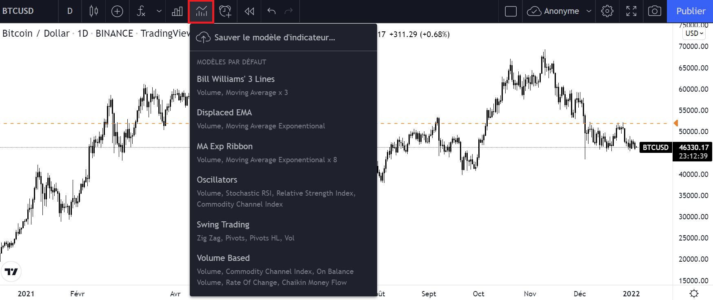713x300 pixels.
Task: Enter fullscreen mode
Action: tap(631, 11)
